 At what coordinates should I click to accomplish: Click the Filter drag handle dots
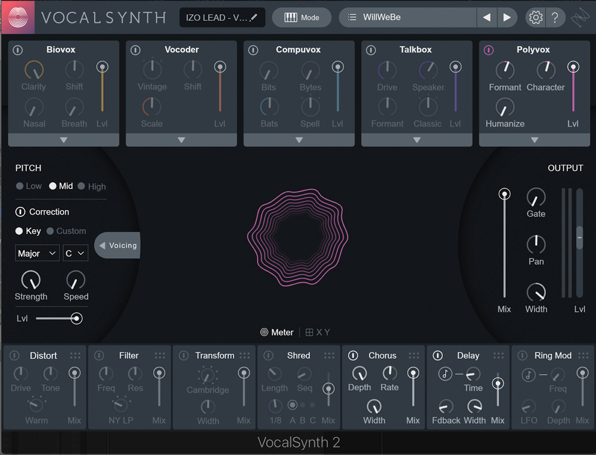pyautogui.click(x=160, y=355)
